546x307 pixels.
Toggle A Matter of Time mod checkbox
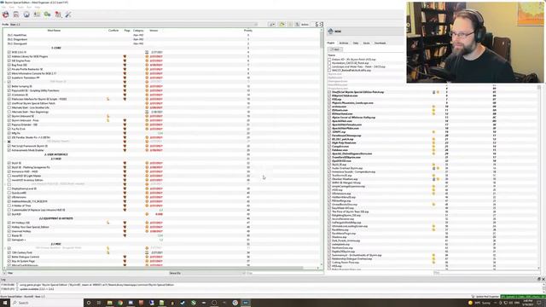9,206
